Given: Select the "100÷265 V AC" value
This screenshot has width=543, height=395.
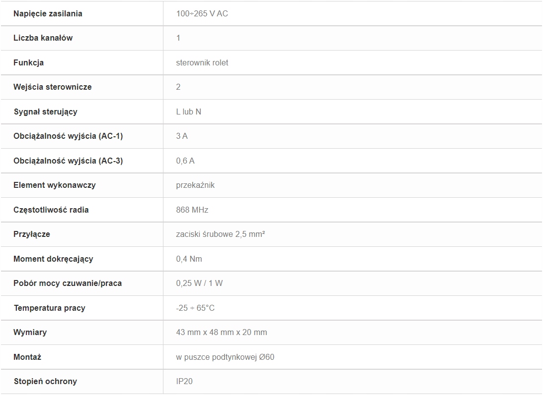Looking at the screenshot, I should 202,13.
